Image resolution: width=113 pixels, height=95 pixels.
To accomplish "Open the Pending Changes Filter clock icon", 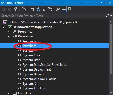I will point(24,9).
